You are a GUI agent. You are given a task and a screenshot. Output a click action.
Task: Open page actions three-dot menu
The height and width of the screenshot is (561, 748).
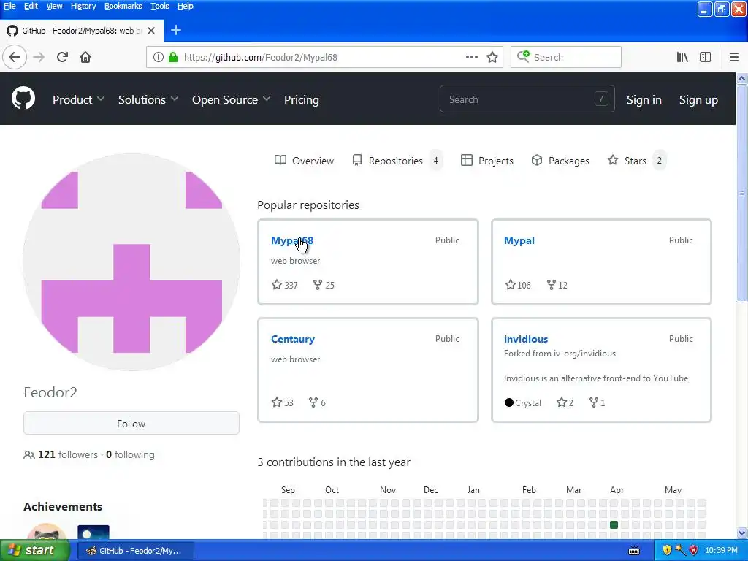471,57
